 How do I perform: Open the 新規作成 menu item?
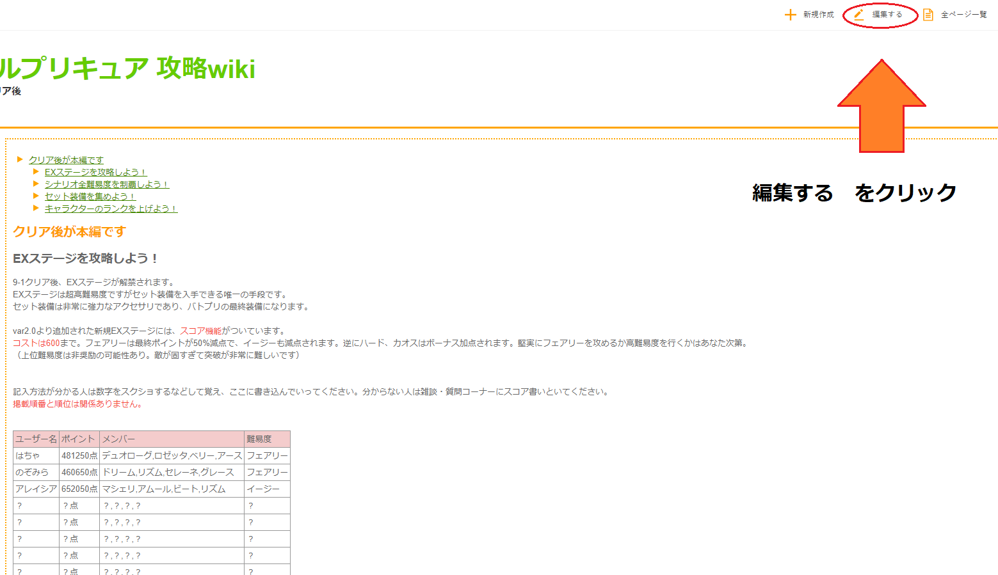[818, 15]
